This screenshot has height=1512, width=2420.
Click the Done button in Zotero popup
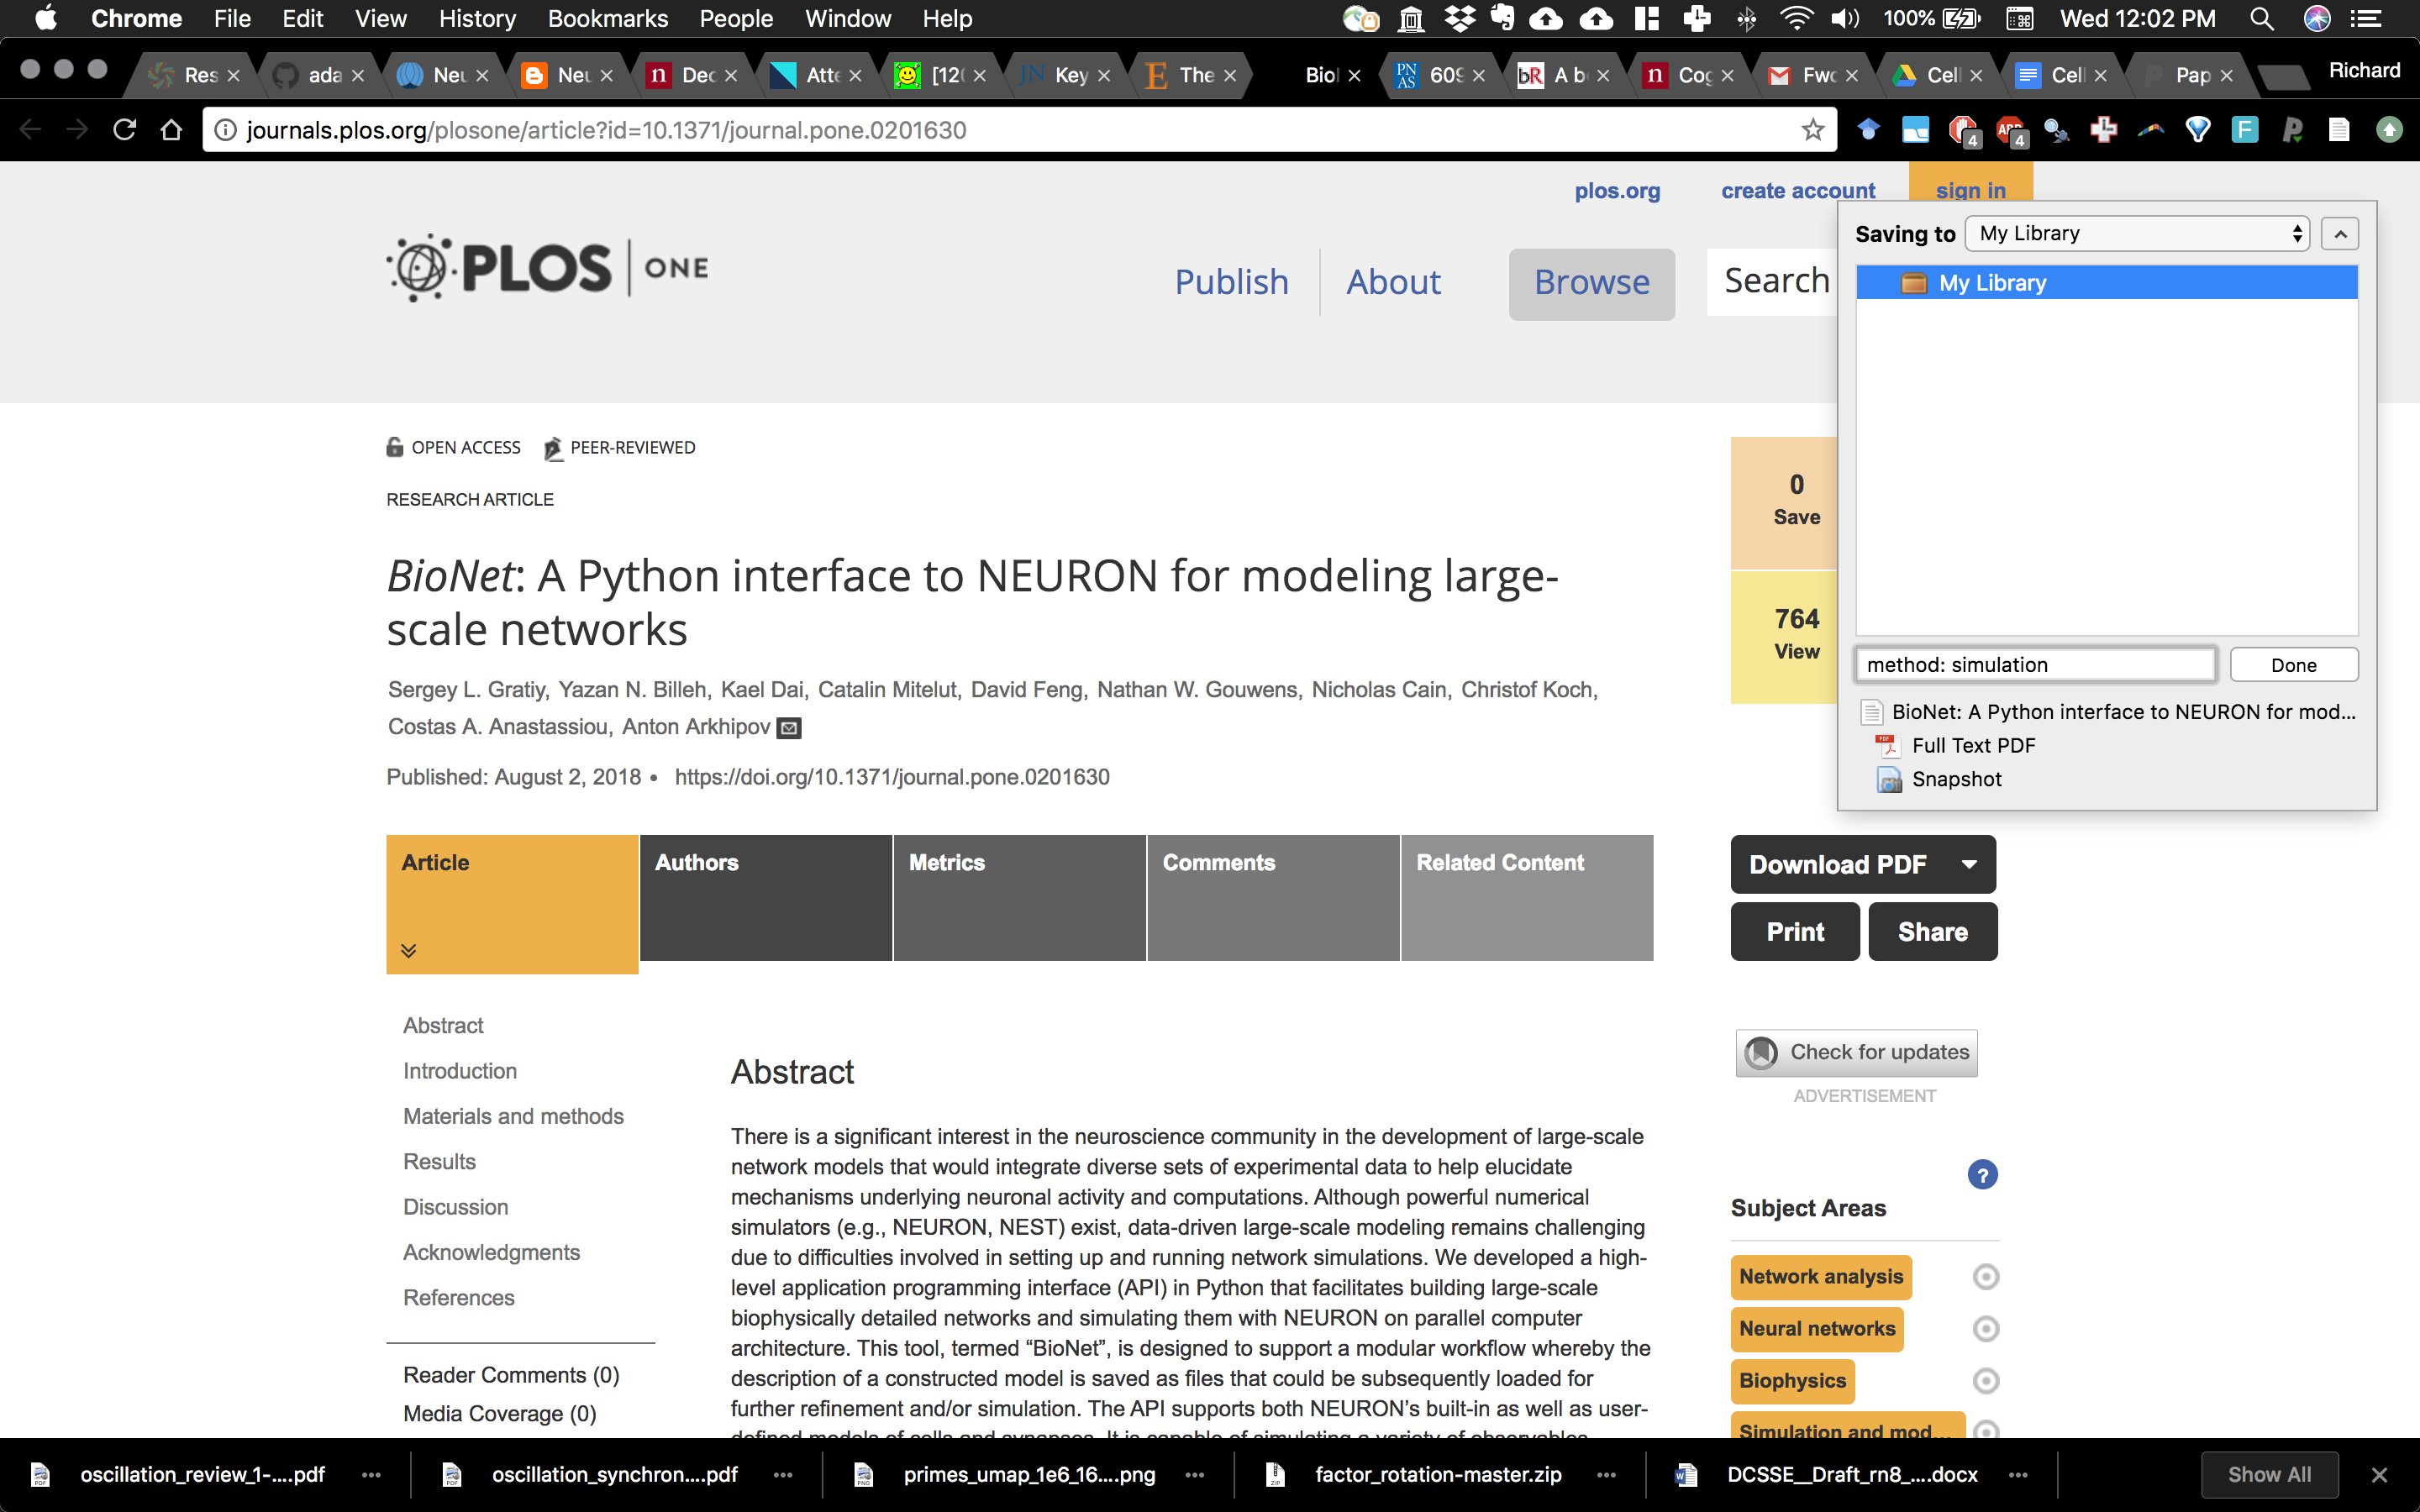coord(2293,666)
